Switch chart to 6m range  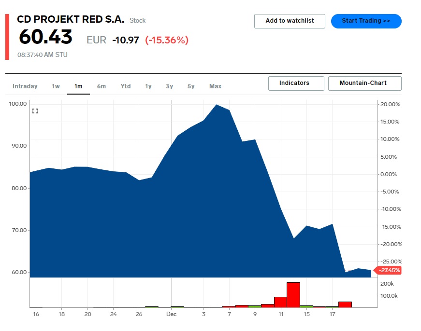[x=102, y=86]
